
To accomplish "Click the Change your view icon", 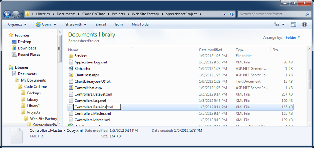I will coord(277,25).
